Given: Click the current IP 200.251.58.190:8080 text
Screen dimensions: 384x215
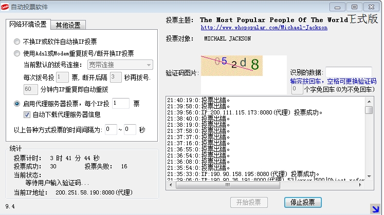Looking at the screenshot, I should tap(94, 192).
